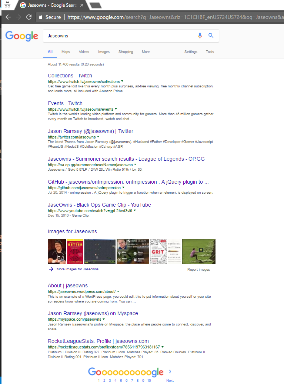Image resolution: width=284 pixels, height=384 pixels.
Task: Go to results page 6
Action: tap(127, 381)
